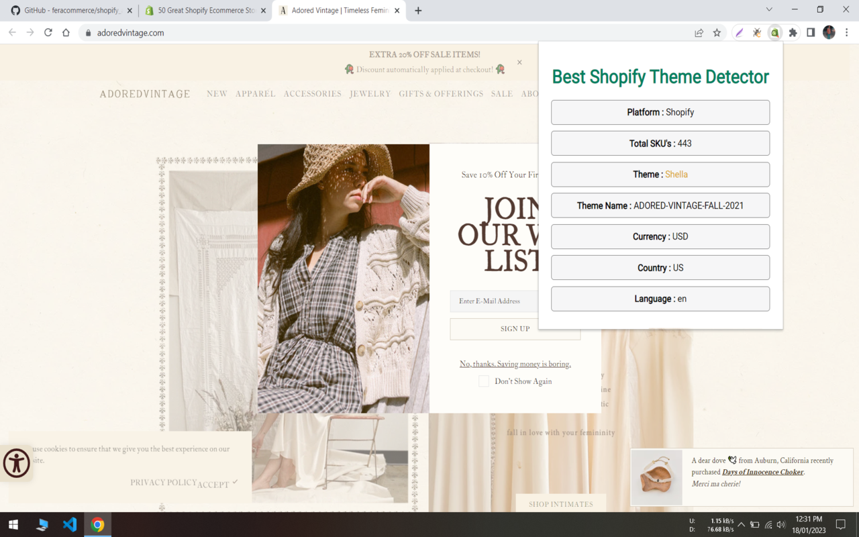Click the Country : US row

(660, 268)
